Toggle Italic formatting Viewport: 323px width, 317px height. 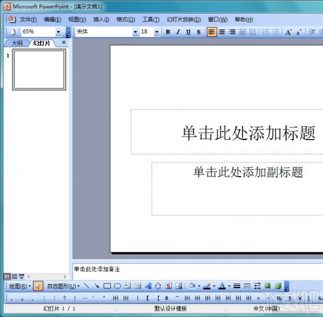coord(178,32)
